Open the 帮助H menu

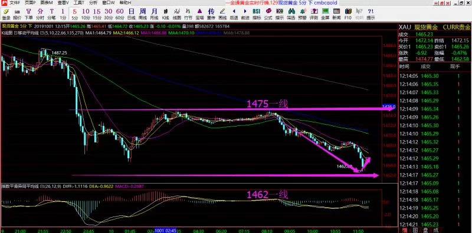[x=125, y=3]
